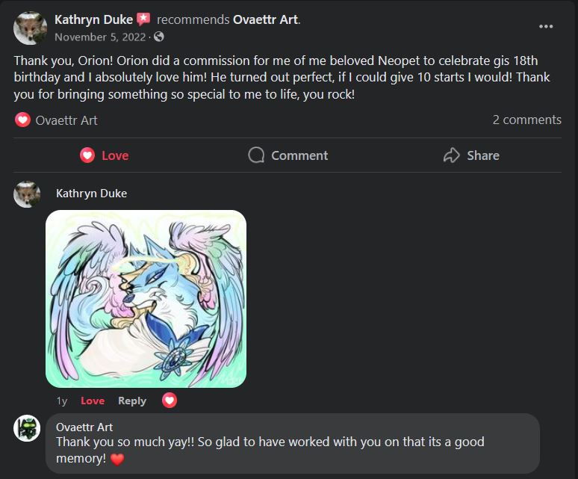
Task: Click the recommendation star badge icon
Action: [x=144, y=19]
